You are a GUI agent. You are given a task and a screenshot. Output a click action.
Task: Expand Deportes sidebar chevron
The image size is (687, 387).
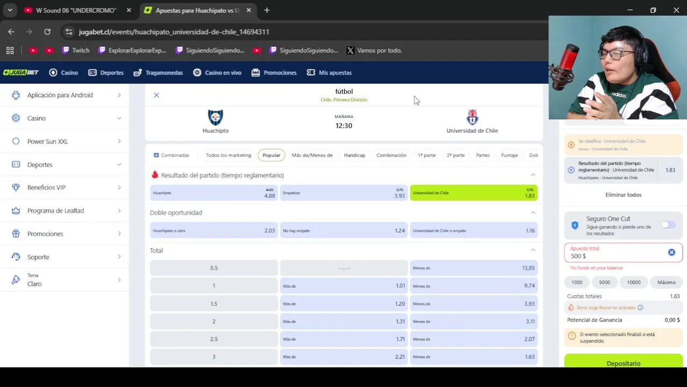pyautogui.click(x=119, y=164)
